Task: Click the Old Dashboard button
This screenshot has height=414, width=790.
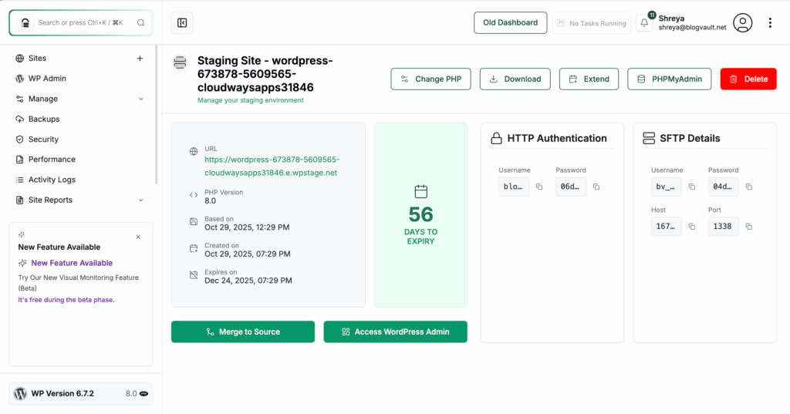Action: 511,22
